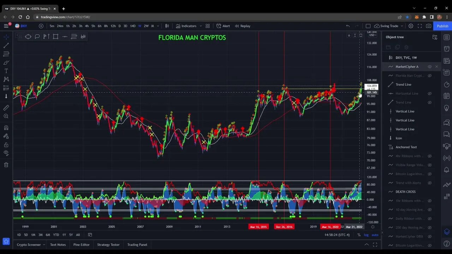The height and width of the screenshot is (254, 452).
Task: Open the prediction and measurement tools
Action: click(x=6, y=88)
